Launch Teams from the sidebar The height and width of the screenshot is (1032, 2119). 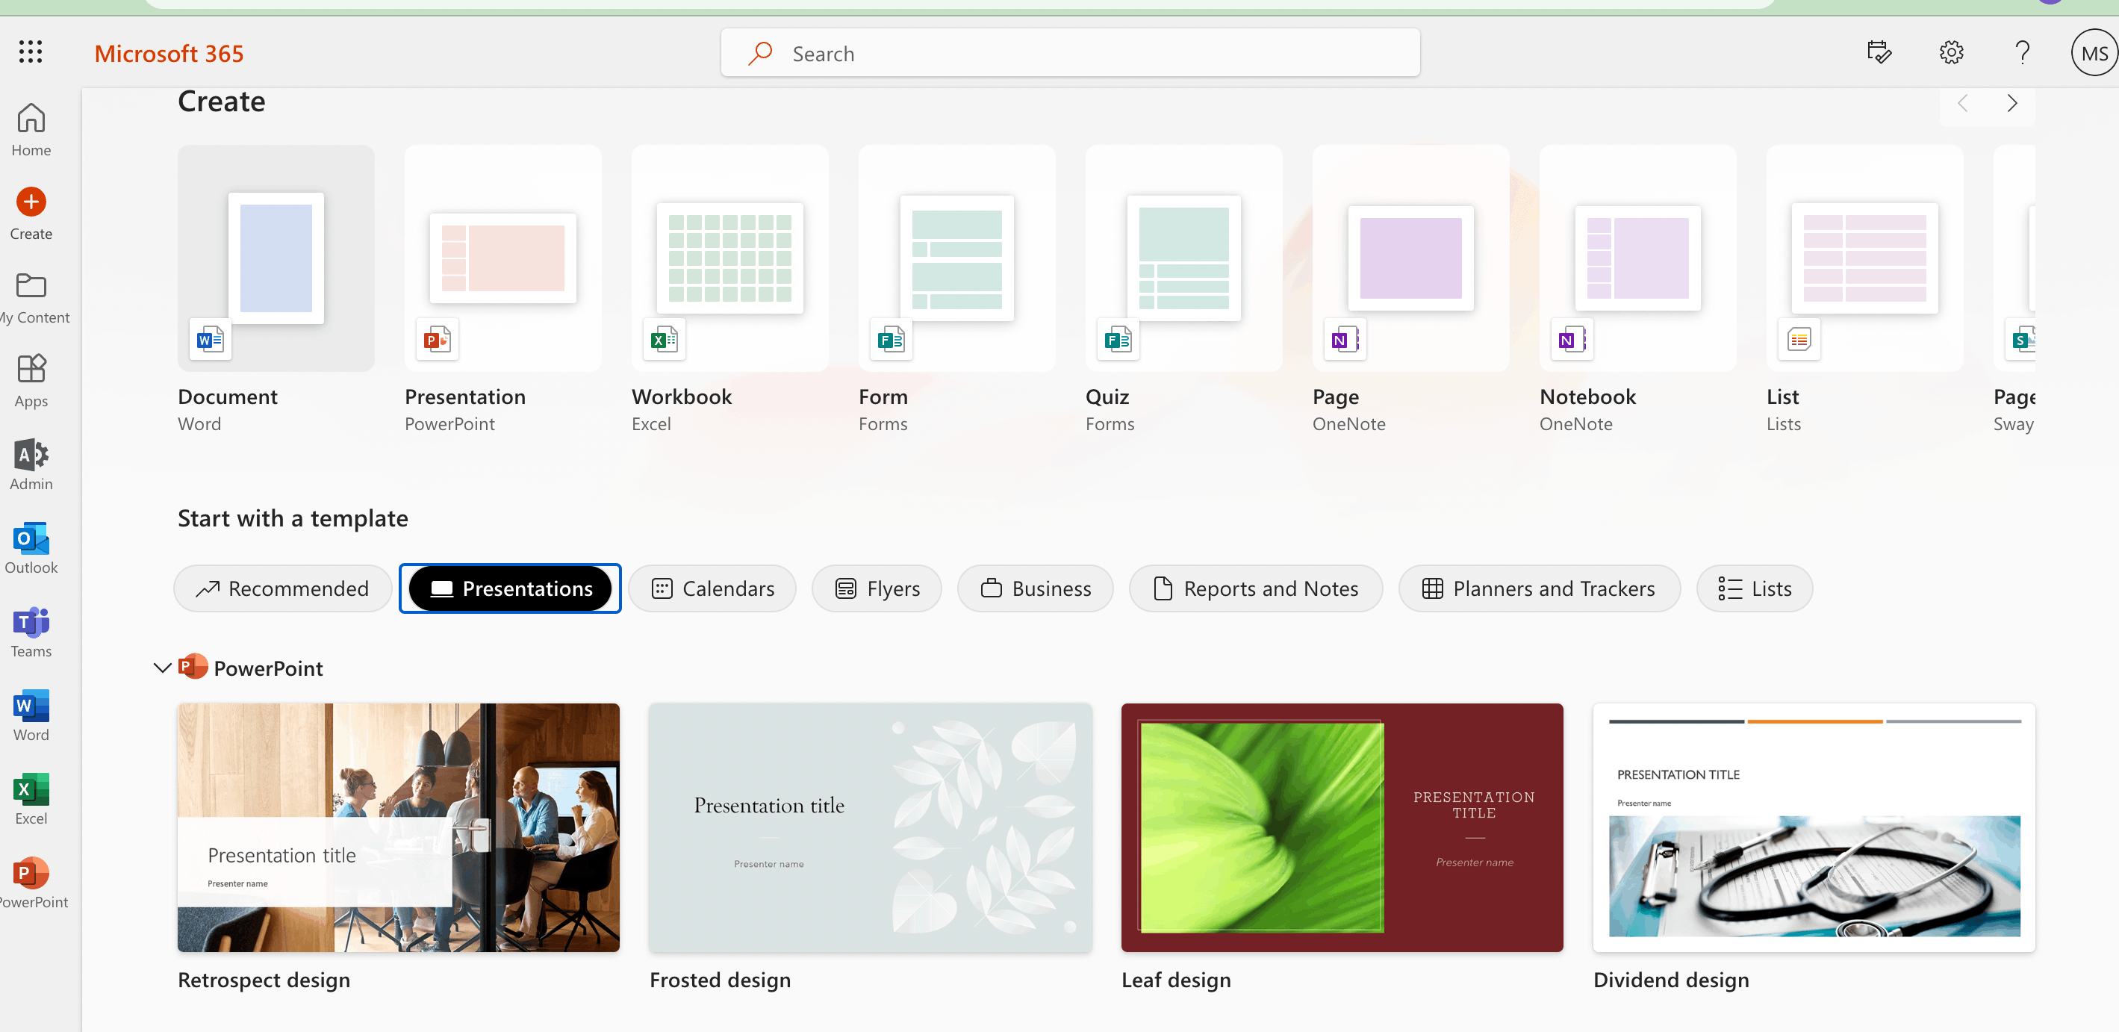[x=31, y=631]
